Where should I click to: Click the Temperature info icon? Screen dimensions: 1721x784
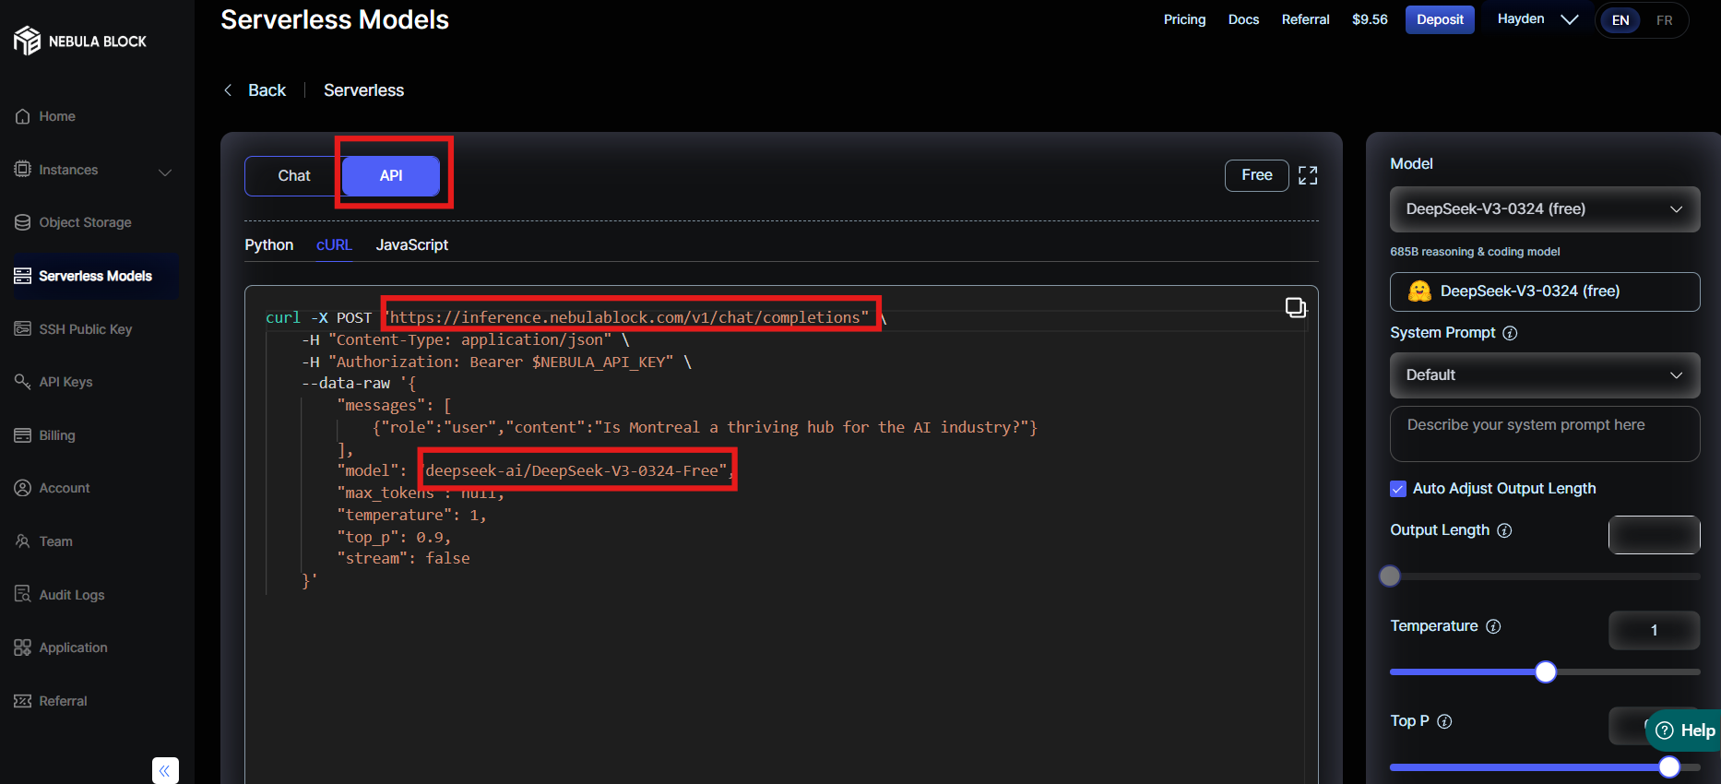1493,626
